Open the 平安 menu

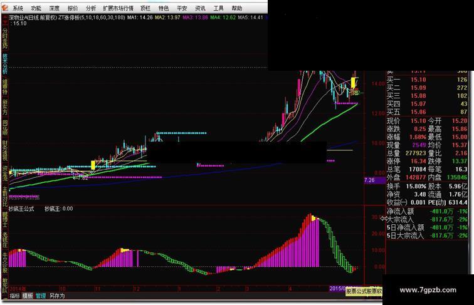coord(182,8)
